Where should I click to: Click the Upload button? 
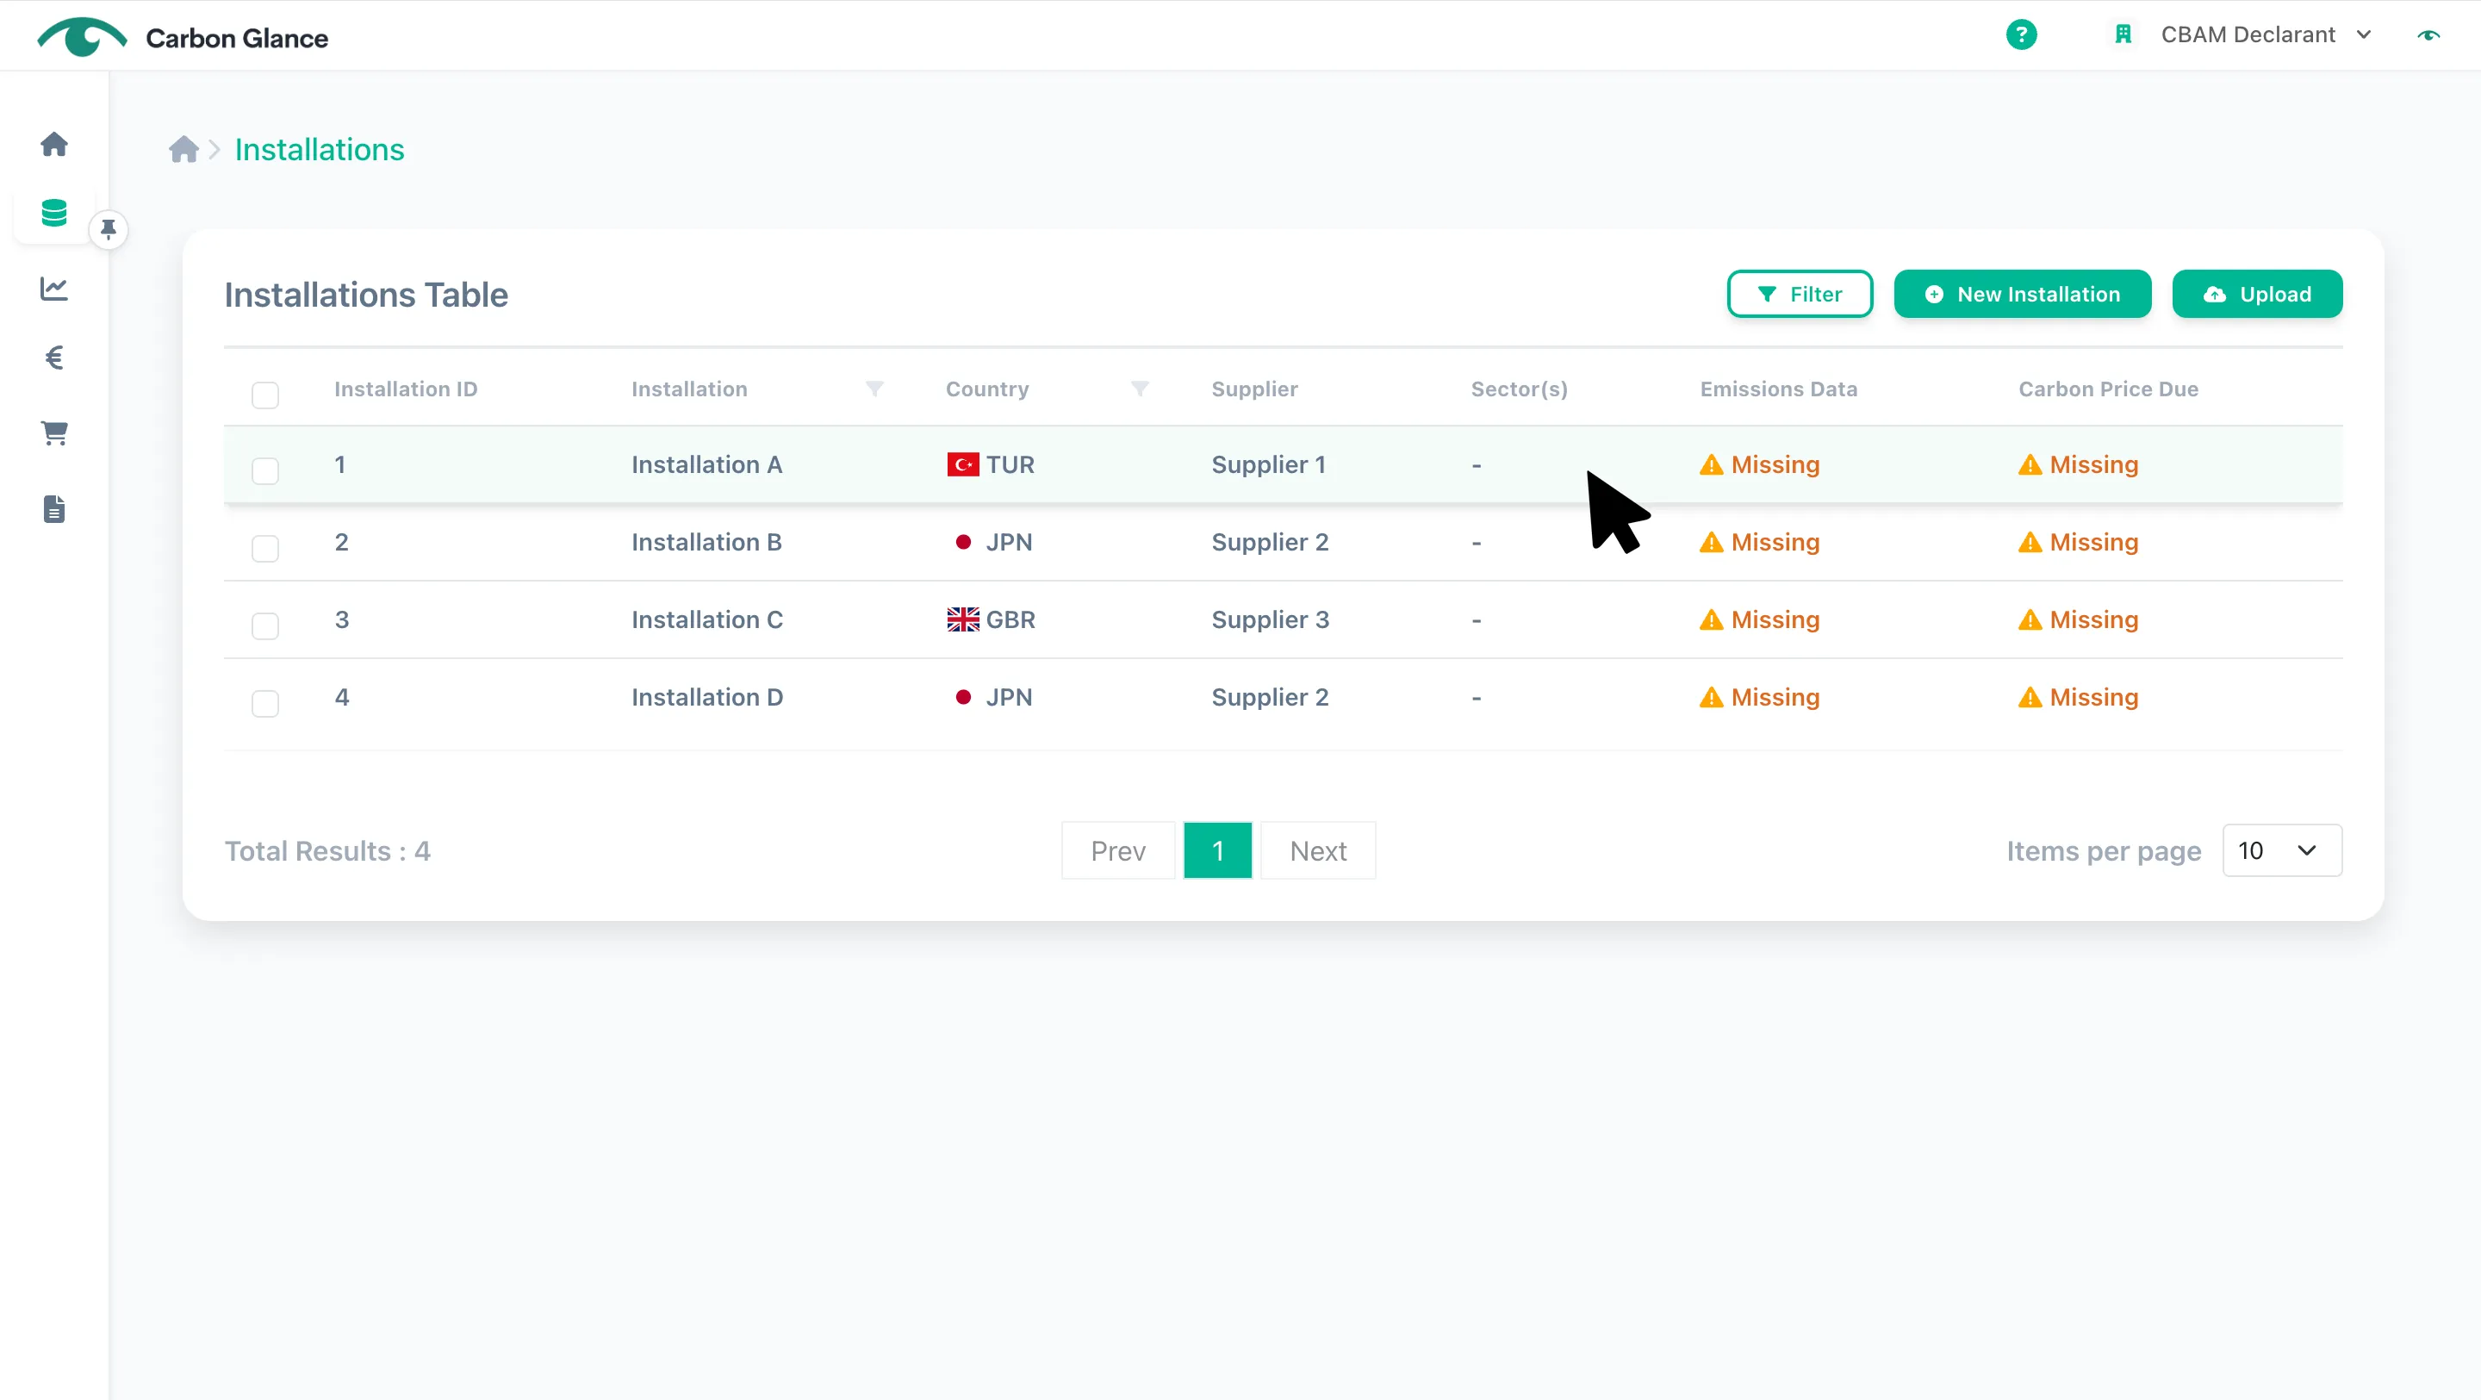[2257, 294]
